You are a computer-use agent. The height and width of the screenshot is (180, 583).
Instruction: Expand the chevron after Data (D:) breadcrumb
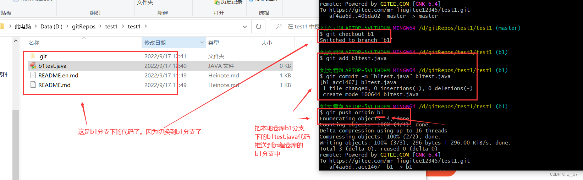click(x=67, y=26)
